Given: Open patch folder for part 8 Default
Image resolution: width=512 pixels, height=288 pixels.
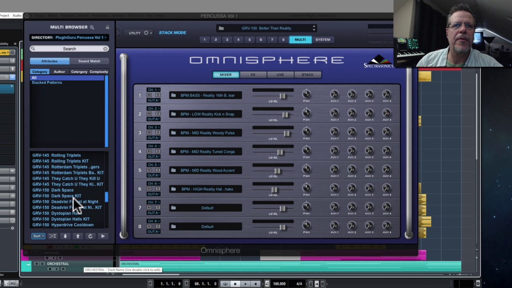Looking at the screenshot, I should [x=173, y=227].
